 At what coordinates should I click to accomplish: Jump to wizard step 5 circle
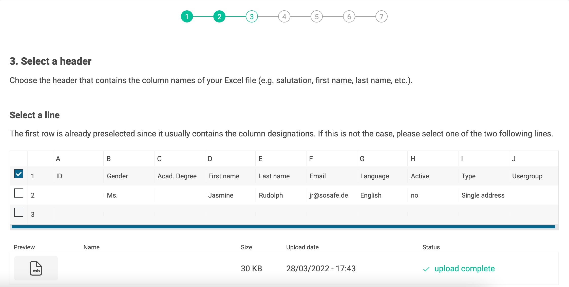click(317, 17)
